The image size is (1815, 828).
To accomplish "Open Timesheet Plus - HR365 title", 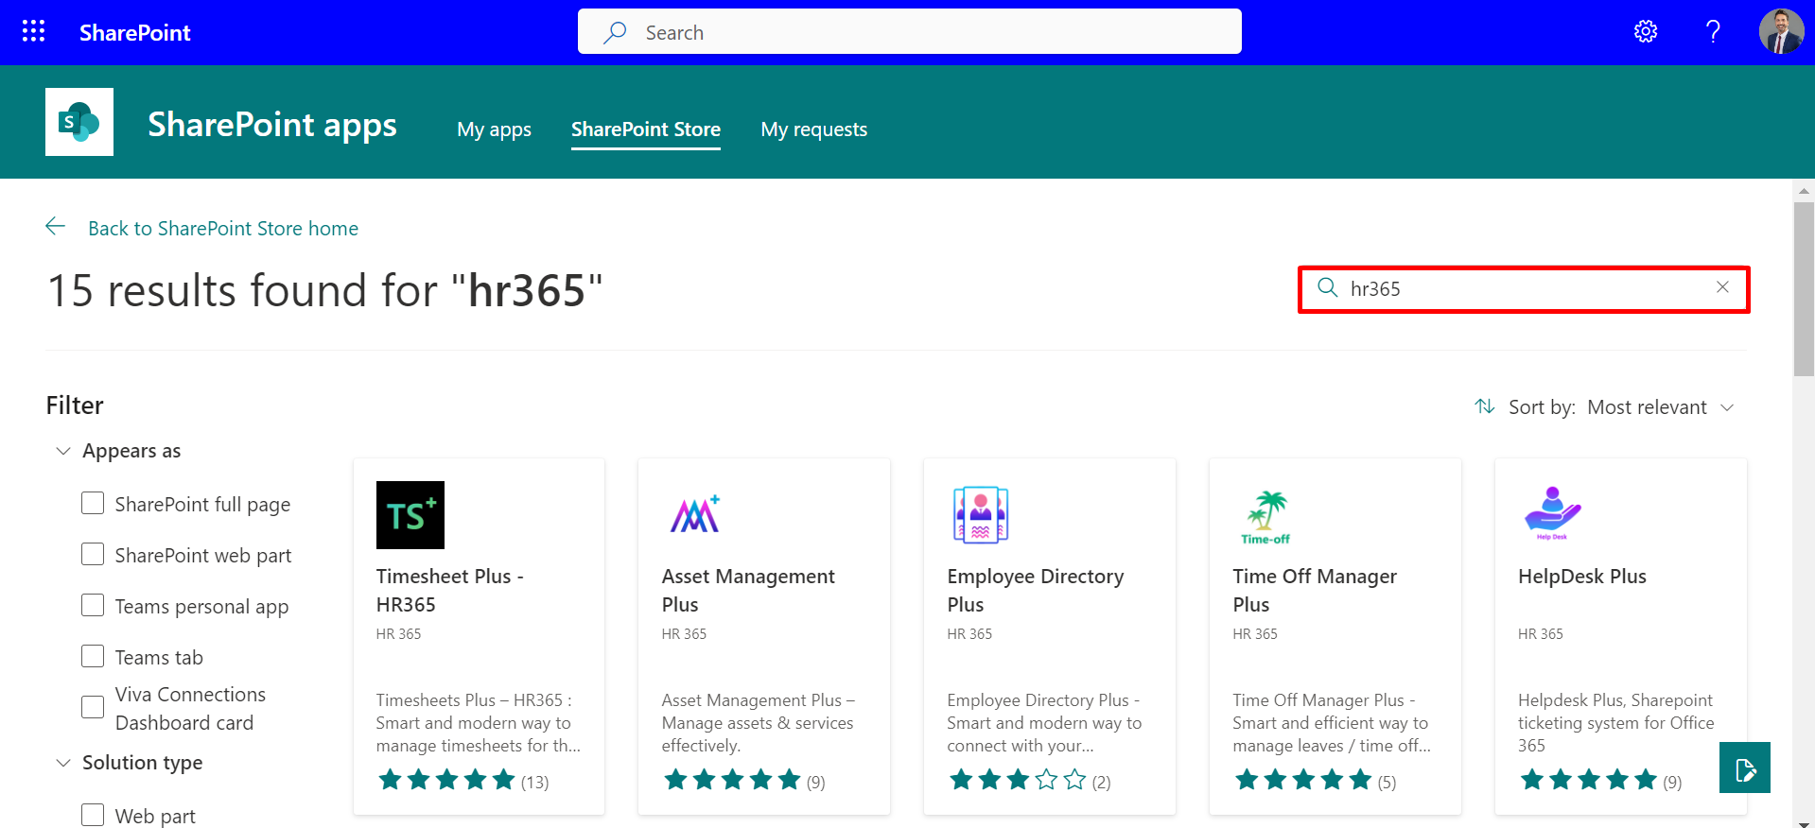I will click(450, 590).
